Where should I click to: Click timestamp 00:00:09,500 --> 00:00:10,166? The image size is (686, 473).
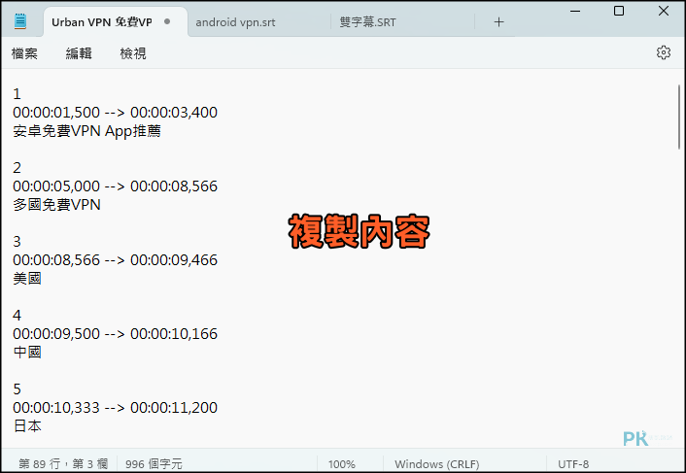point(115,334)
